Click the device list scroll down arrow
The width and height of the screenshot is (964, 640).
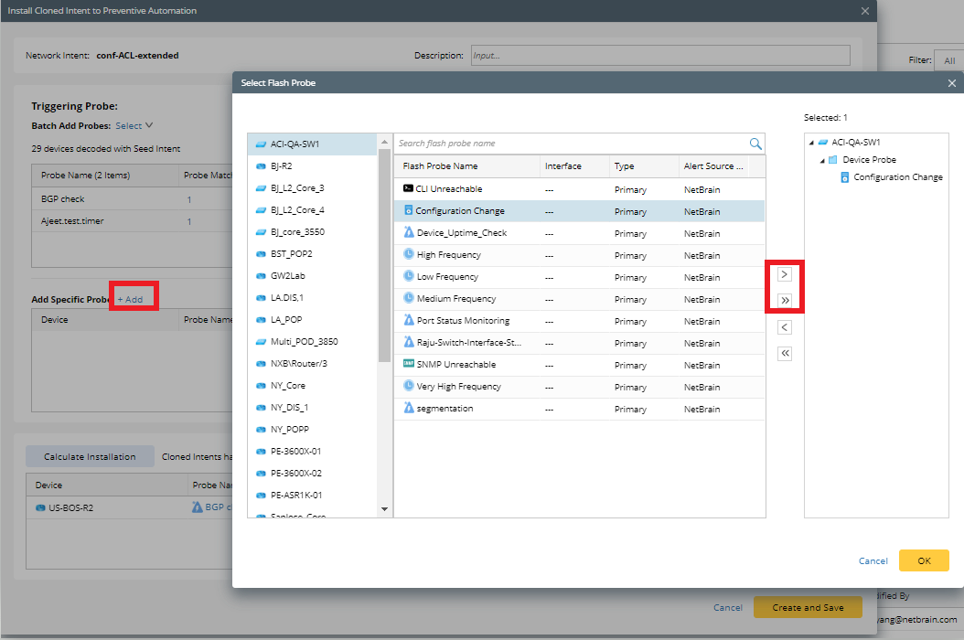[385, 509]
